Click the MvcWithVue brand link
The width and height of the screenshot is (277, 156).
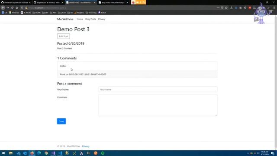(x=65, y=19)
